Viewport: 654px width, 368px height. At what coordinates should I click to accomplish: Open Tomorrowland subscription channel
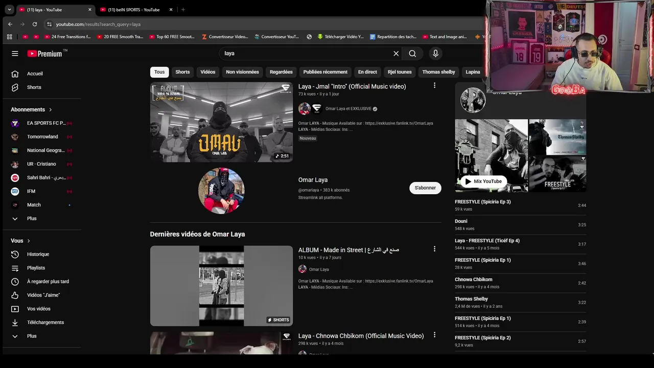43,137
